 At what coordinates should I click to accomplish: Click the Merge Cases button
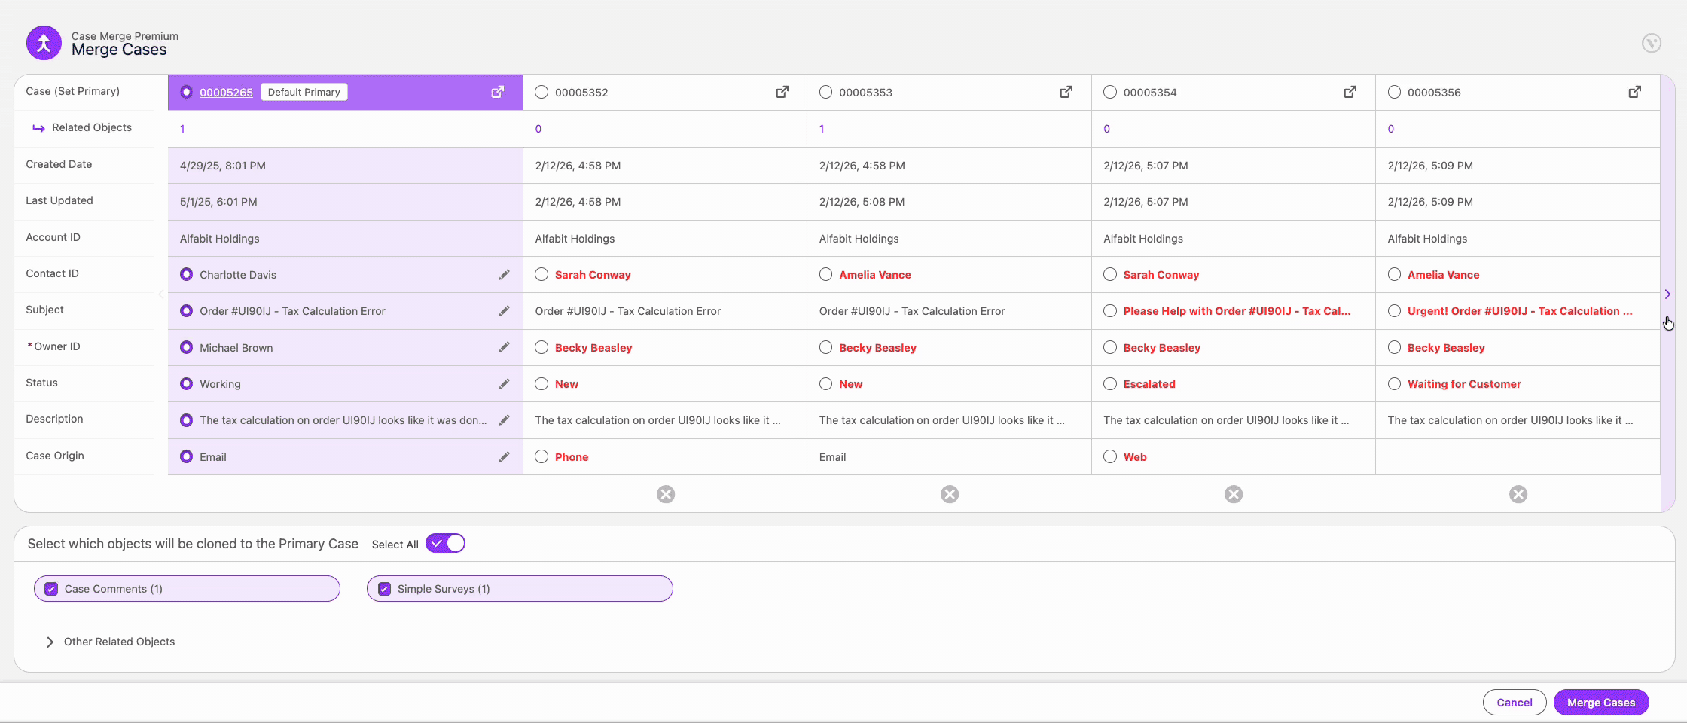coord(1601,702)
